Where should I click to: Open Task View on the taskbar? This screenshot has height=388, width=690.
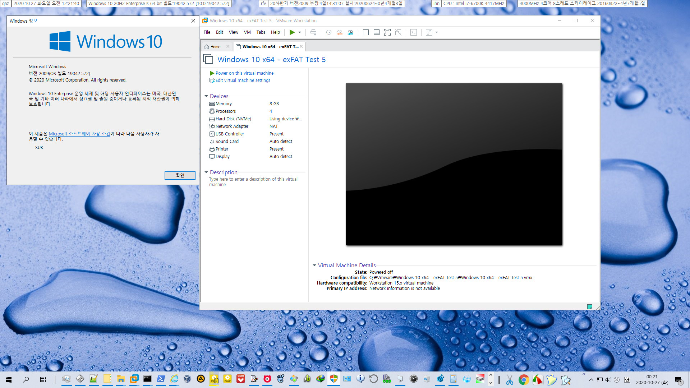(x=43, y=379)
